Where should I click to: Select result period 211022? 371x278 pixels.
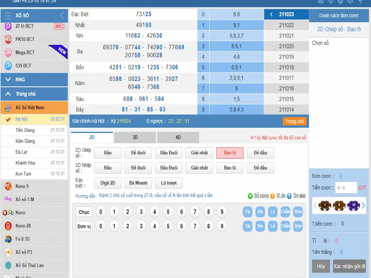tap(286, 25)
